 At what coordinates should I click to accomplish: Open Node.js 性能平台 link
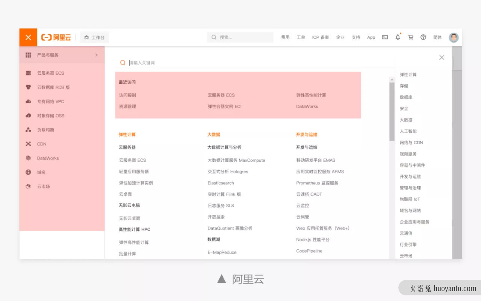pos(313,240)
